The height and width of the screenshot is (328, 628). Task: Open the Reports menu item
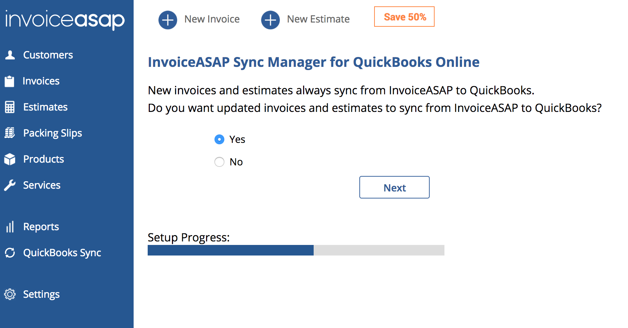click(x=41, y=227)
